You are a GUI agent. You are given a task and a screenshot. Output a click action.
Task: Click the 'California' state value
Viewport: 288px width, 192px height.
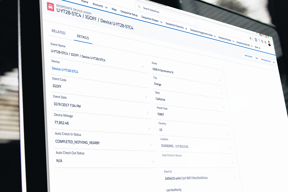(160, 99)
